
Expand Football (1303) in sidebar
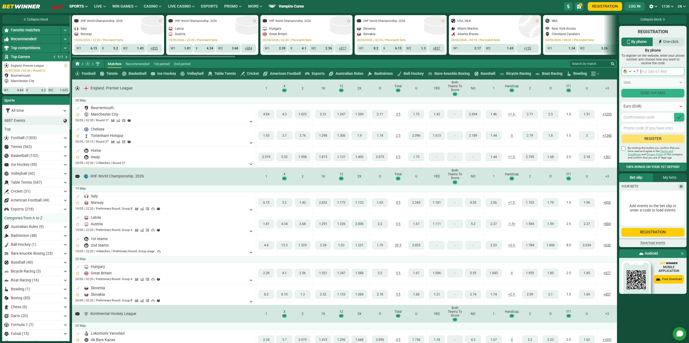(x=65, y=138)
